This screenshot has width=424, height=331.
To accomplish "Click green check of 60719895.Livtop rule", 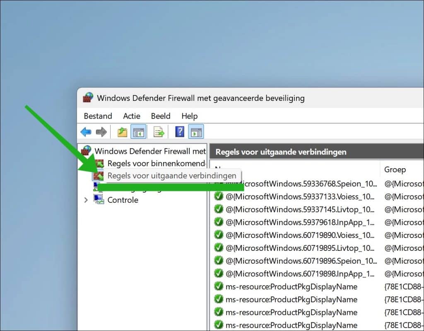I will [x=218, y=248].
